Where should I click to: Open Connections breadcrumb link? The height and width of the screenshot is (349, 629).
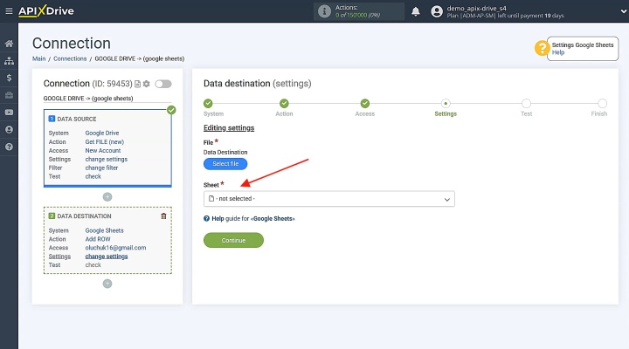(x=70, y=58)
